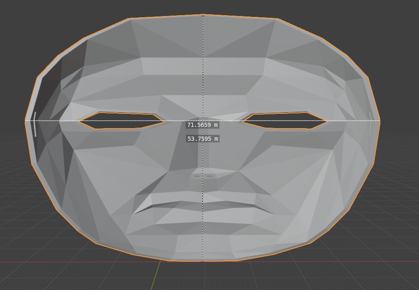Click the nose tip of the mask
419x290 pixels.
(x=204, y=175)
